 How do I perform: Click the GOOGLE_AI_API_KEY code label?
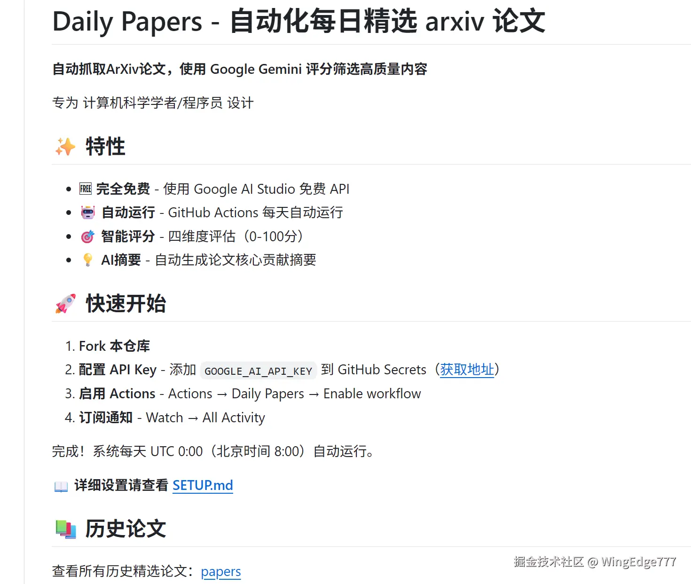click(258, 371)
